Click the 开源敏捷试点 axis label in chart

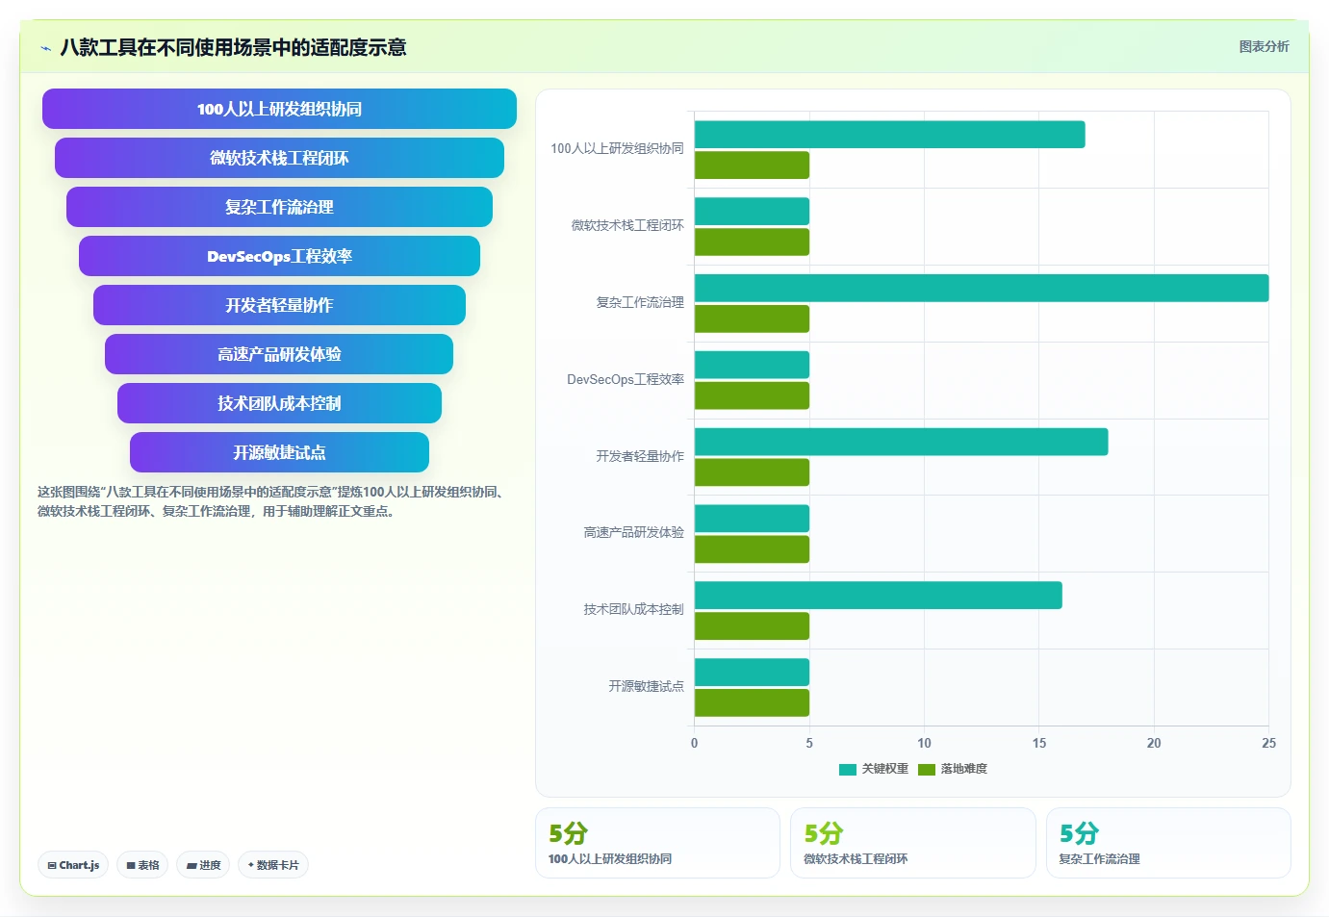646,686
